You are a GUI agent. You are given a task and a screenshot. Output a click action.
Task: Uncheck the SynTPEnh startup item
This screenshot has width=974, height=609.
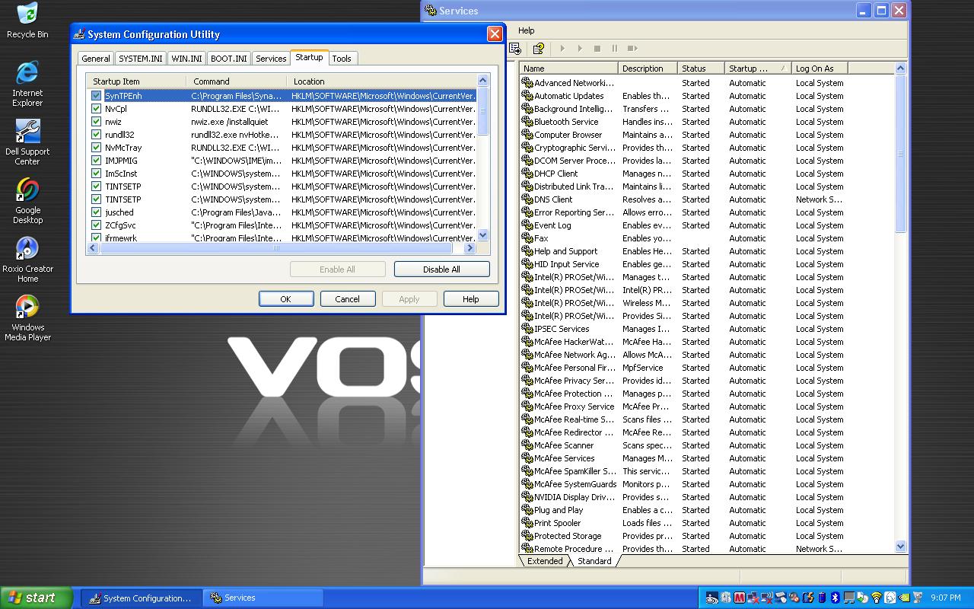96,96
